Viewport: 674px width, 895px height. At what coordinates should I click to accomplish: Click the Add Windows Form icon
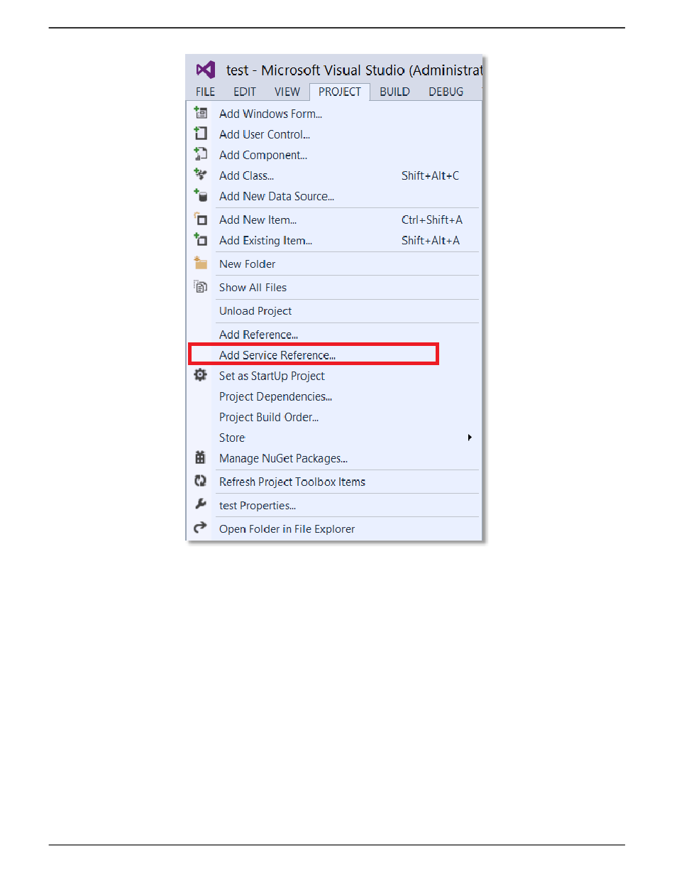(201, 113)
